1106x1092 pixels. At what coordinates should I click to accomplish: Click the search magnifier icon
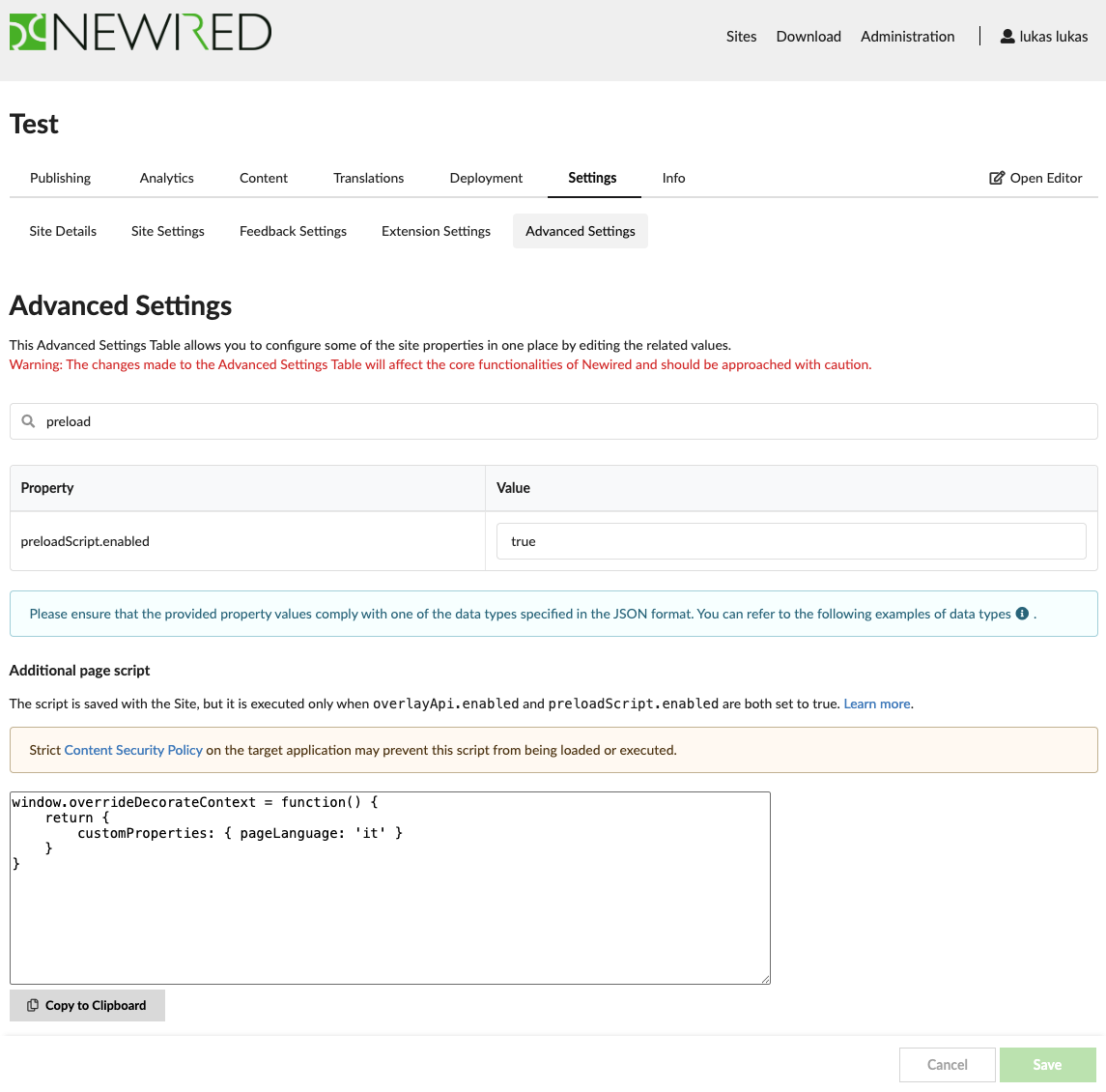28,421
